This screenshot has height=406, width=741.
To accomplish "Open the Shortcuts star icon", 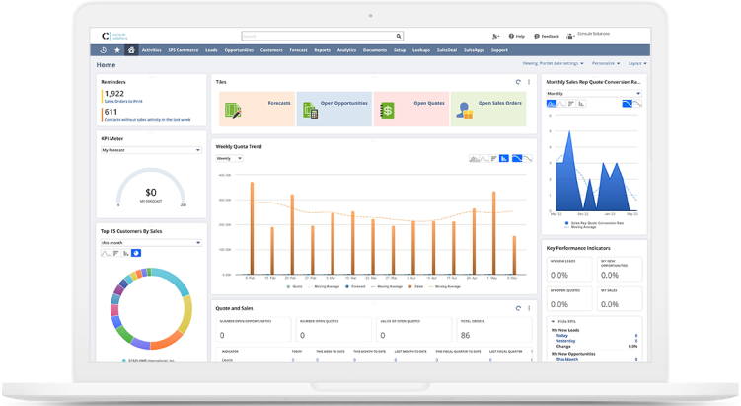I will (x=117, y=49).
